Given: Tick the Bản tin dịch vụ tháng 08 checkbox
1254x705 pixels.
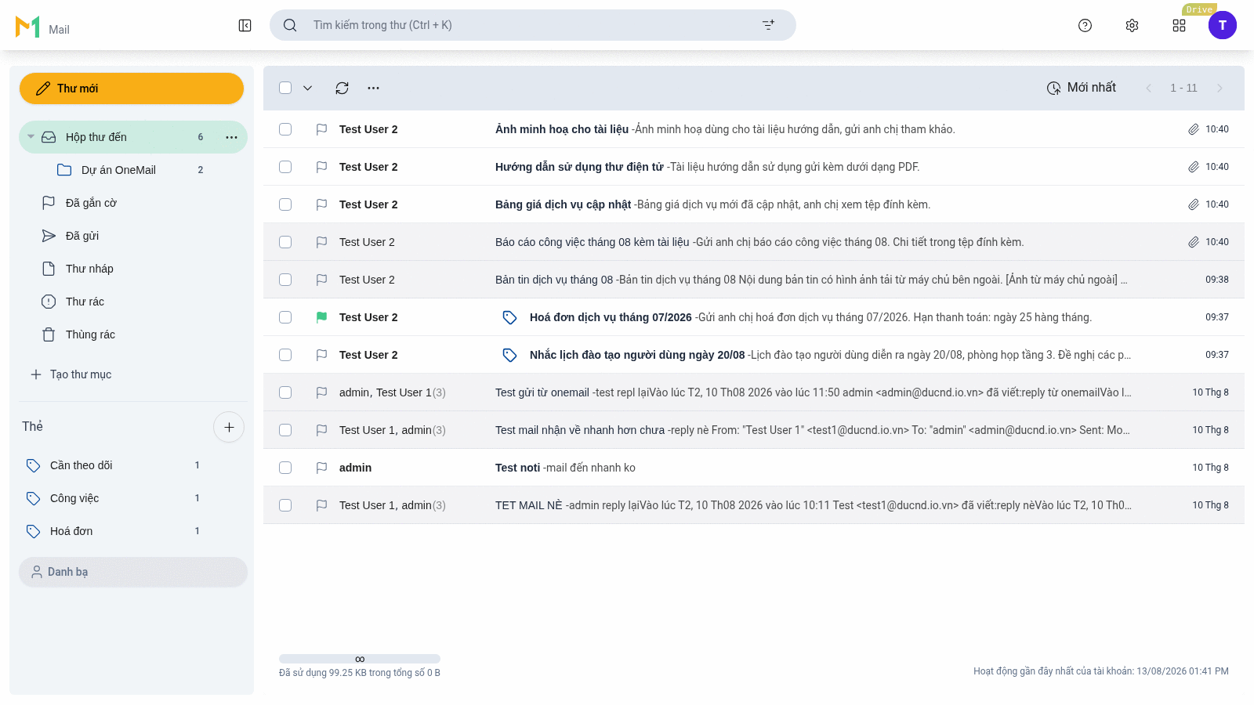Looking at the screenshot, I should (285, 280).
